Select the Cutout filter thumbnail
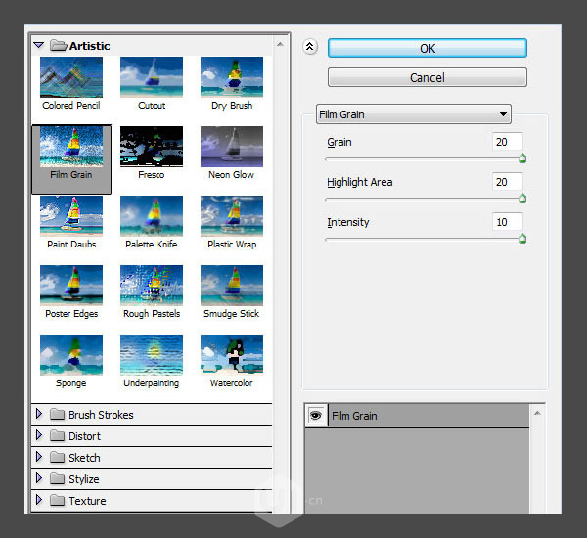Viewport: 587px width, 538px height. 152,77
